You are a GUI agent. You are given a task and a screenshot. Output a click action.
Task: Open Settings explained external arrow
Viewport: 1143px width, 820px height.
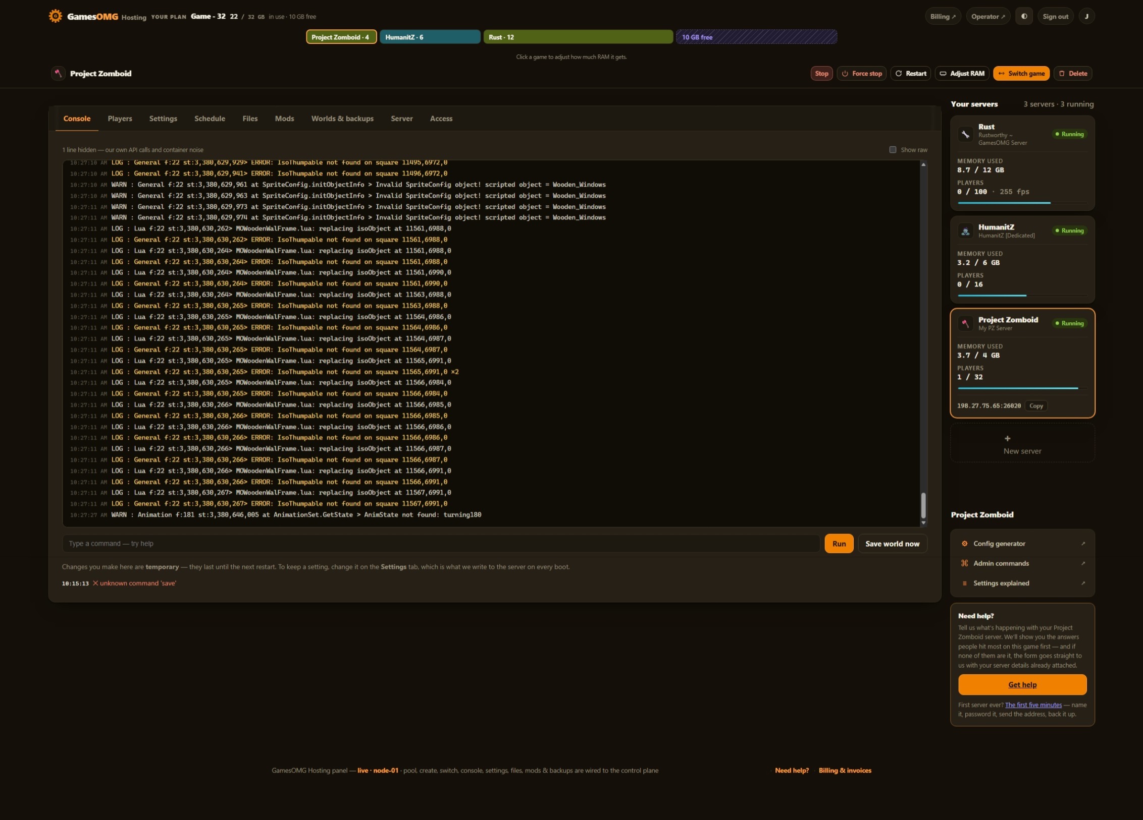pyautogui.click(x=1083, y=583)
